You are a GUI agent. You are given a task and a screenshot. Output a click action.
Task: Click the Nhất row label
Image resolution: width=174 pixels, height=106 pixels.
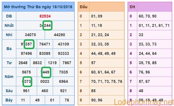(x=9, y=25)
